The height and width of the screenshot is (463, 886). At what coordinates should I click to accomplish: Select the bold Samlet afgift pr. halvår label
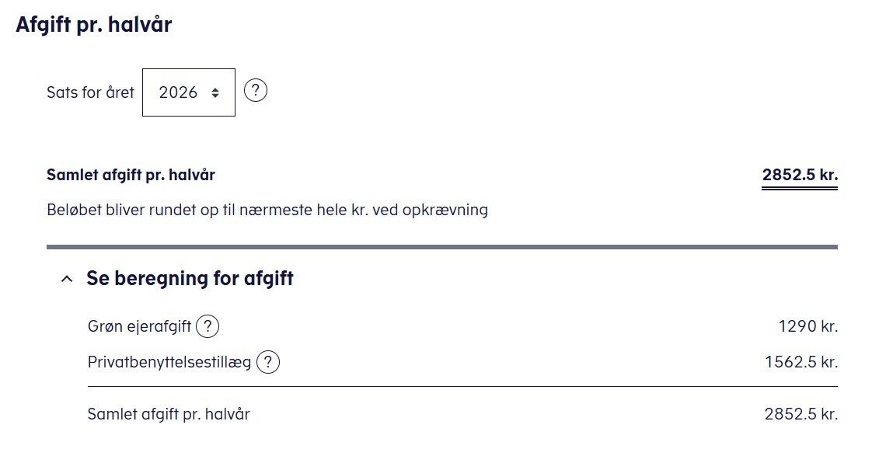coord(131,176)
